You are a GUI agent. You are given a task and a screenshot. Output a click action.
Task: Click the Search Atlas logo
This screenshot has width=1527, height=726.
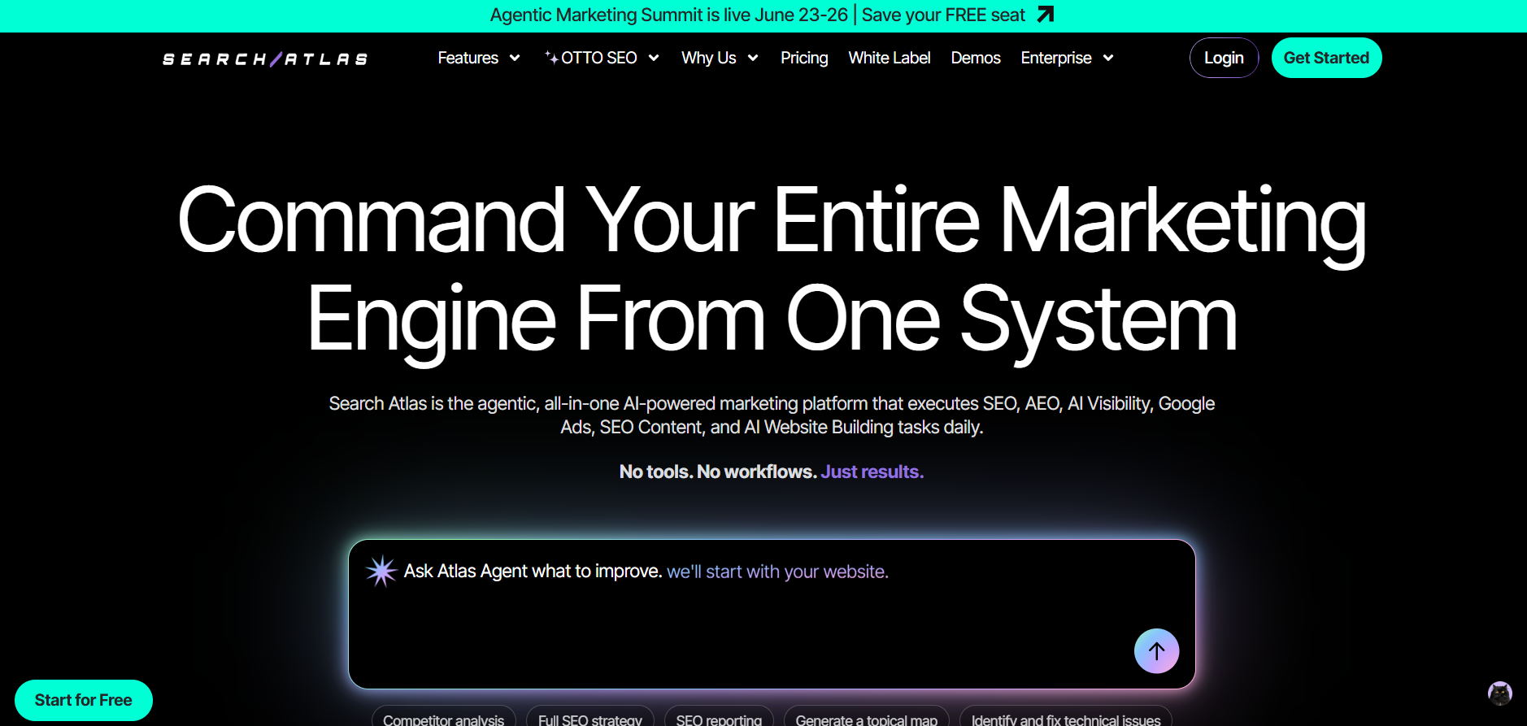coord(265,59)
